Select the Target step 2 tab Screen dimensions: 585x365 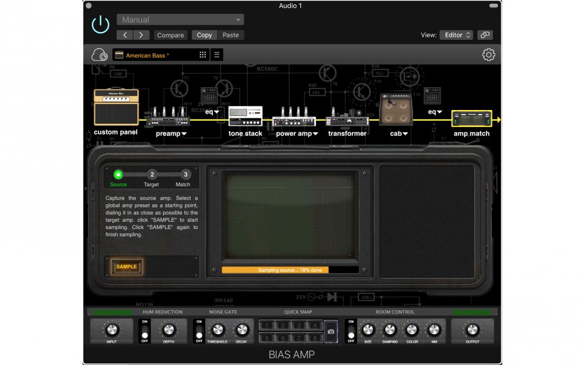[x=152, y=175]
